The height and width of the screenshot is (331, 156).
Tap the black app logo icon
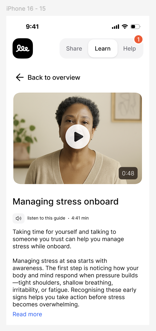[23, 49]
